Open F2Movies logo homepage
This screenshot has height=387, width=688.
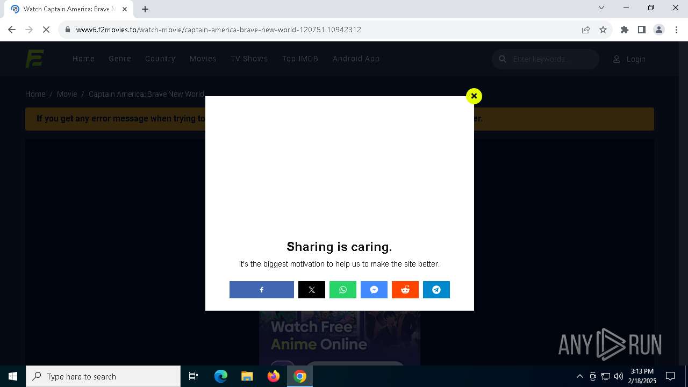[35, 59]
